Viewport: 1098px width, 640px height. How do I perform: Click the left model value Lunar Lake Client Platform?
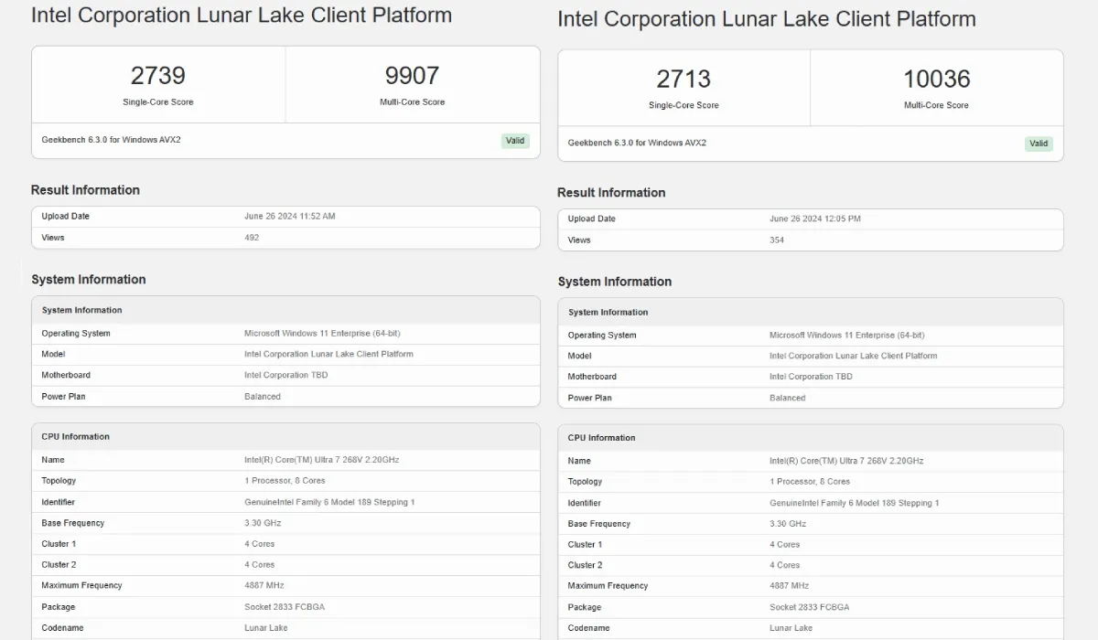tap(328, 355)
